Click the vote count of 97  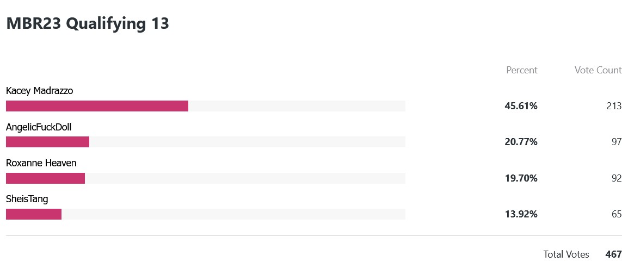point(616,142)
